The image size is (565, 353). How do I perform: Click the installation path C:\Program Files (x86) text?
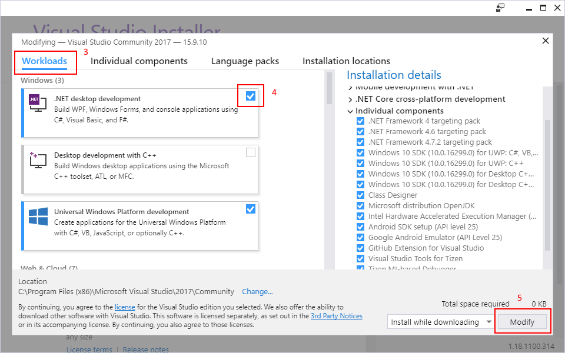(126, 291)
